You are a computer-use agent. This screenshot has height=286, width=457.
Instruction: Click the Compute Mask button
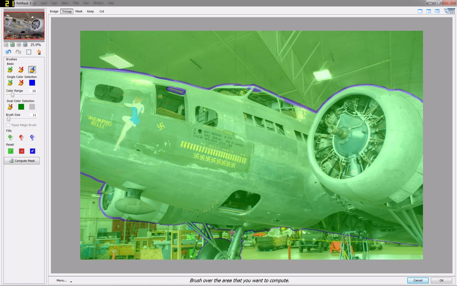(22, 161)
